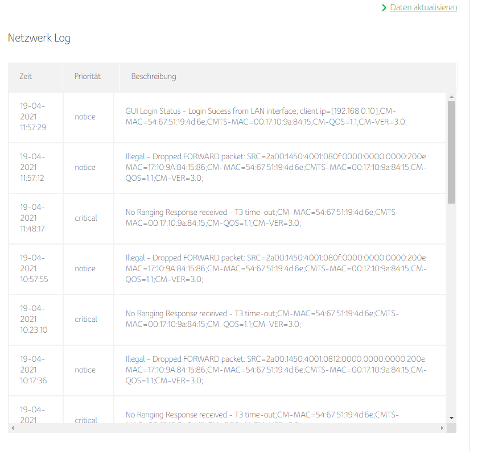
Task: Select the Zeit column header
Action: [26, 76]
